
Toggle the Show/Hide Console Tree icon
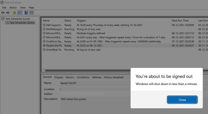tap(20, 13)
